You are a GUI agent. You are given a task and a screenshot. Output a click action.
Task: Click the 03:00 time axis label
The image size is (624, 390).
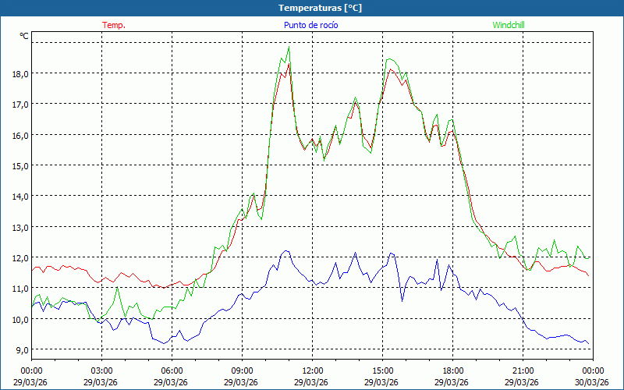tap(102, 370)
